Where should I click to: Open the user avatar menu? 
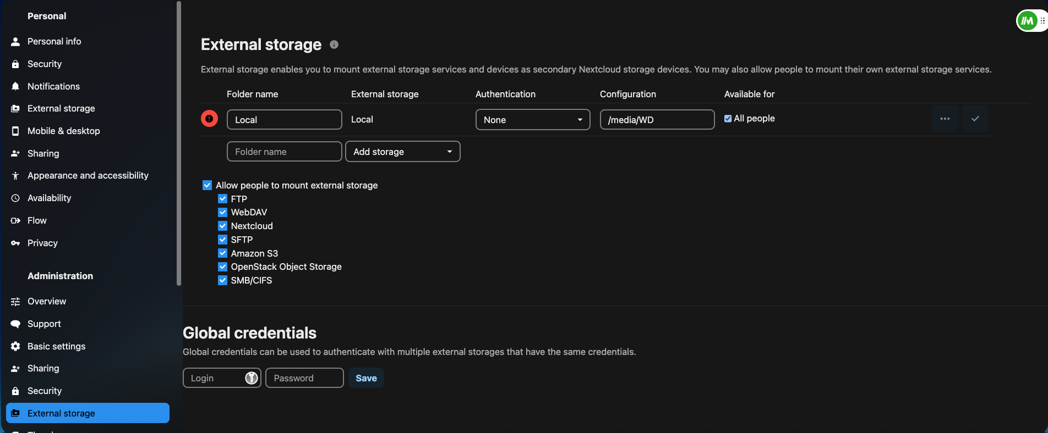pyautogui.click(x=1027, y=21)
